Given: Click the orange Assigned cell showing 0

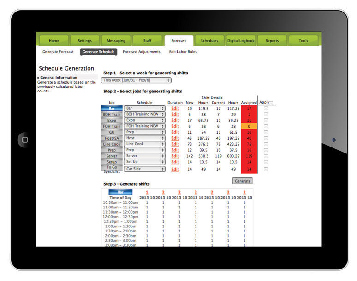Looking at the screenshot, I should [x=249, y=126].
